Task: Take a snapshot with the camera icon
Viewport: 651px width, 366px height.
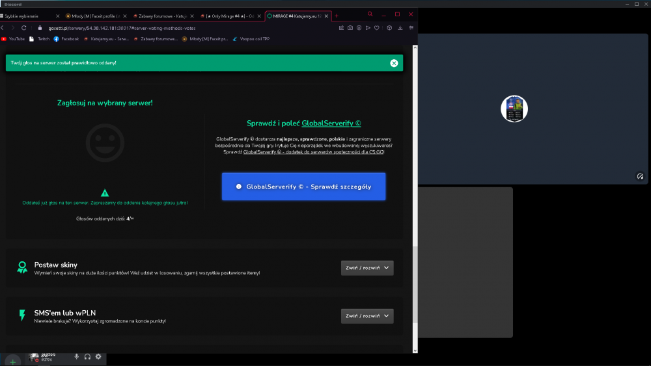Action: pos(350,28)
